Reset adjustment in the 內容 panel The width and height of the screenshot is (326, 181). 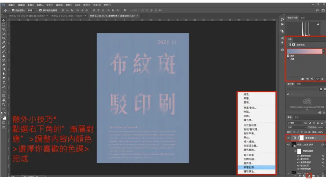(312, 79)
